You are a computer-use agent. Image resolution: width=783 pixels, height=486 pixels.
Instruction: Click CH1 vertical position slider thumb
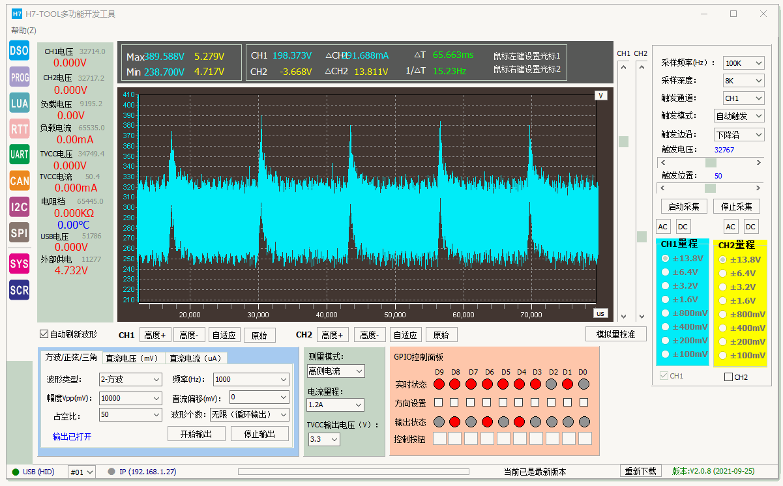pos(624,141)
